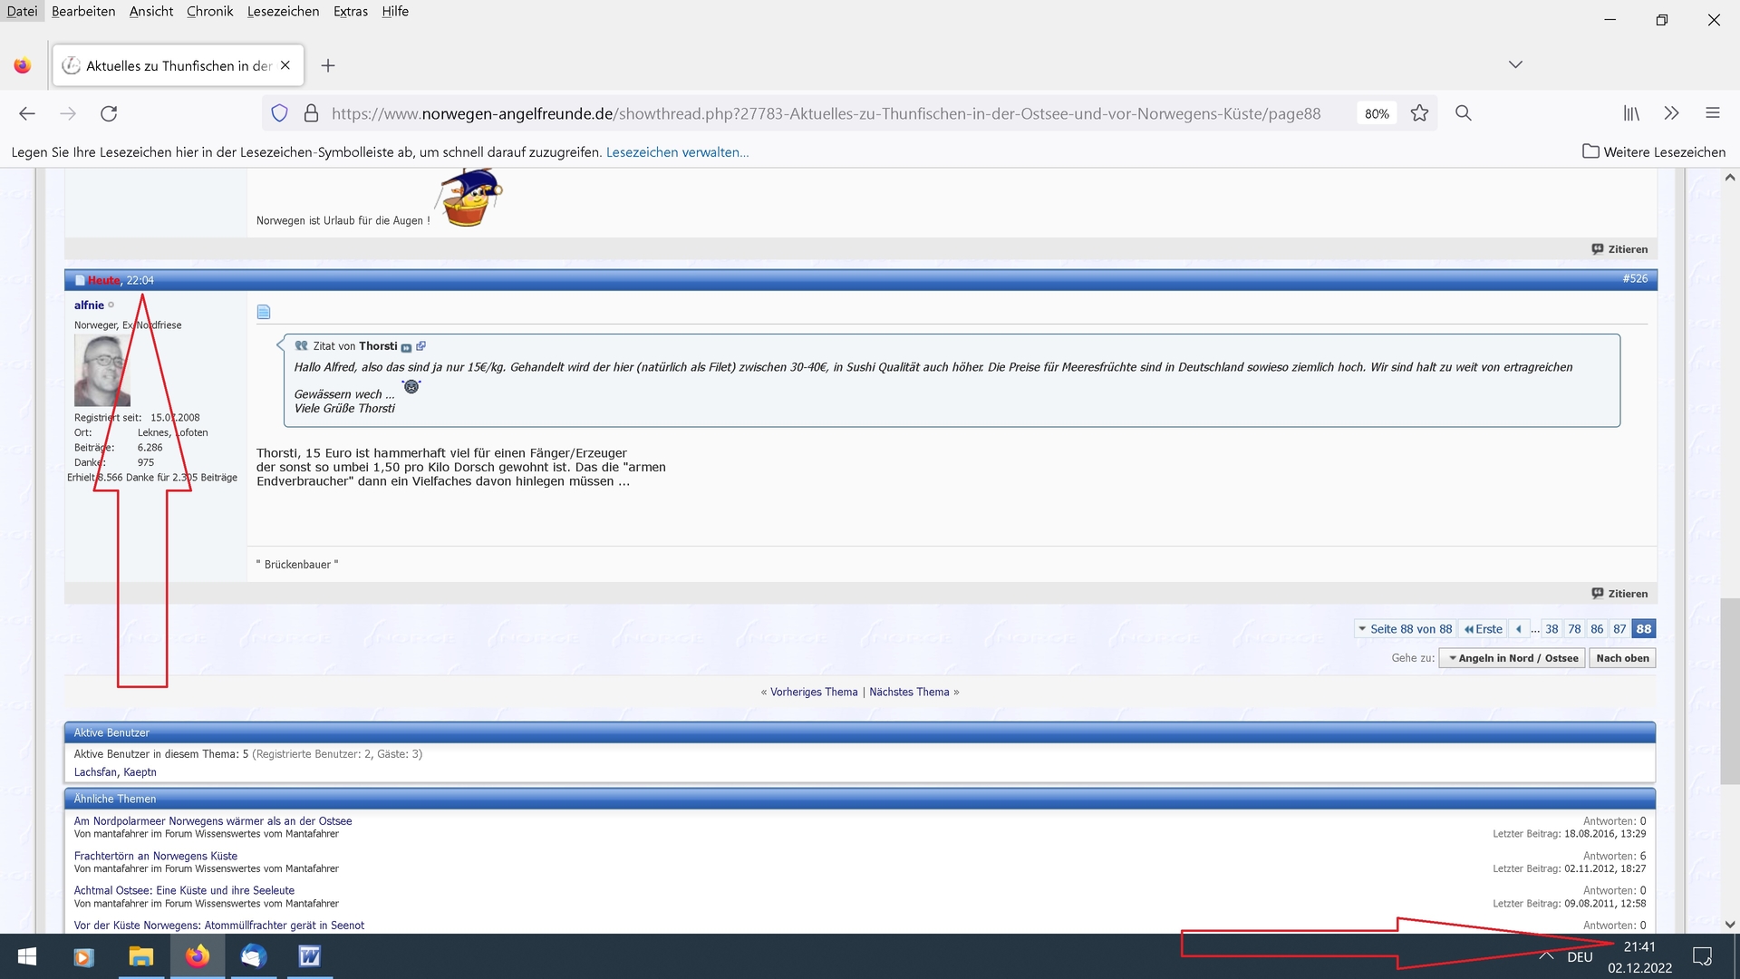Open the user Kaeptn profile
The width and height of the screenshot is (1740, 979).
(x=140, y=772)
